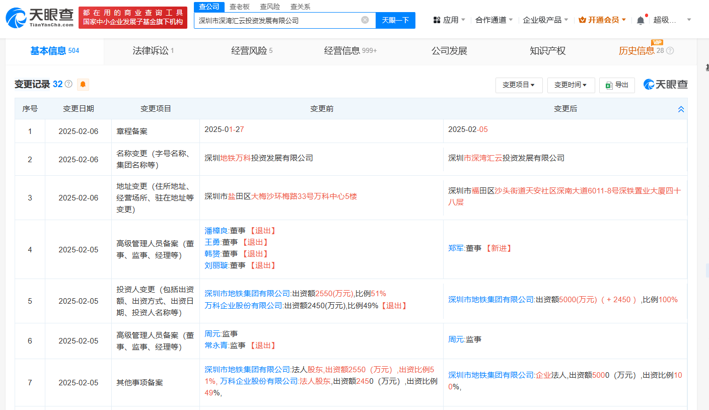Open the notification bell in top bar
This screenshot has width=709, height=410.
[x=640, y=20]
